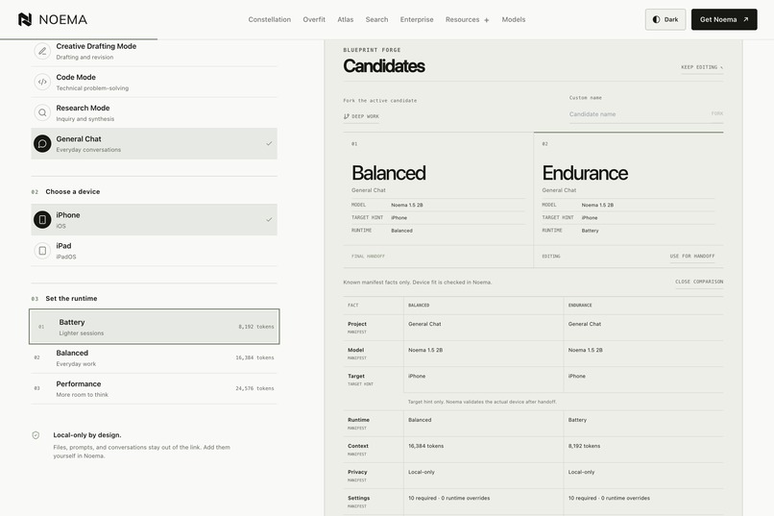Click "Battery" value in Endurance Runtime cell
774x516 pixels.
tap(577, 420)
